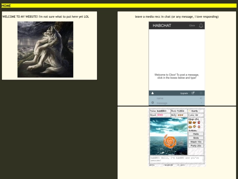Click the 'Born: 5-2024' label
Viewport: 238px width, 179px height.
click(178, 111)
